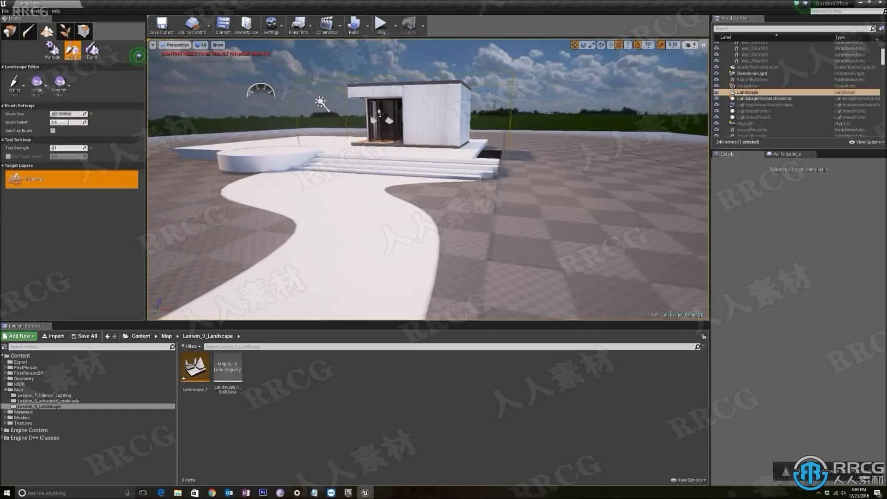The height and width of the screenshot is (499, 887).
Task: Click the Brush Falloff slider field
Action: click(x=67, y=122)
